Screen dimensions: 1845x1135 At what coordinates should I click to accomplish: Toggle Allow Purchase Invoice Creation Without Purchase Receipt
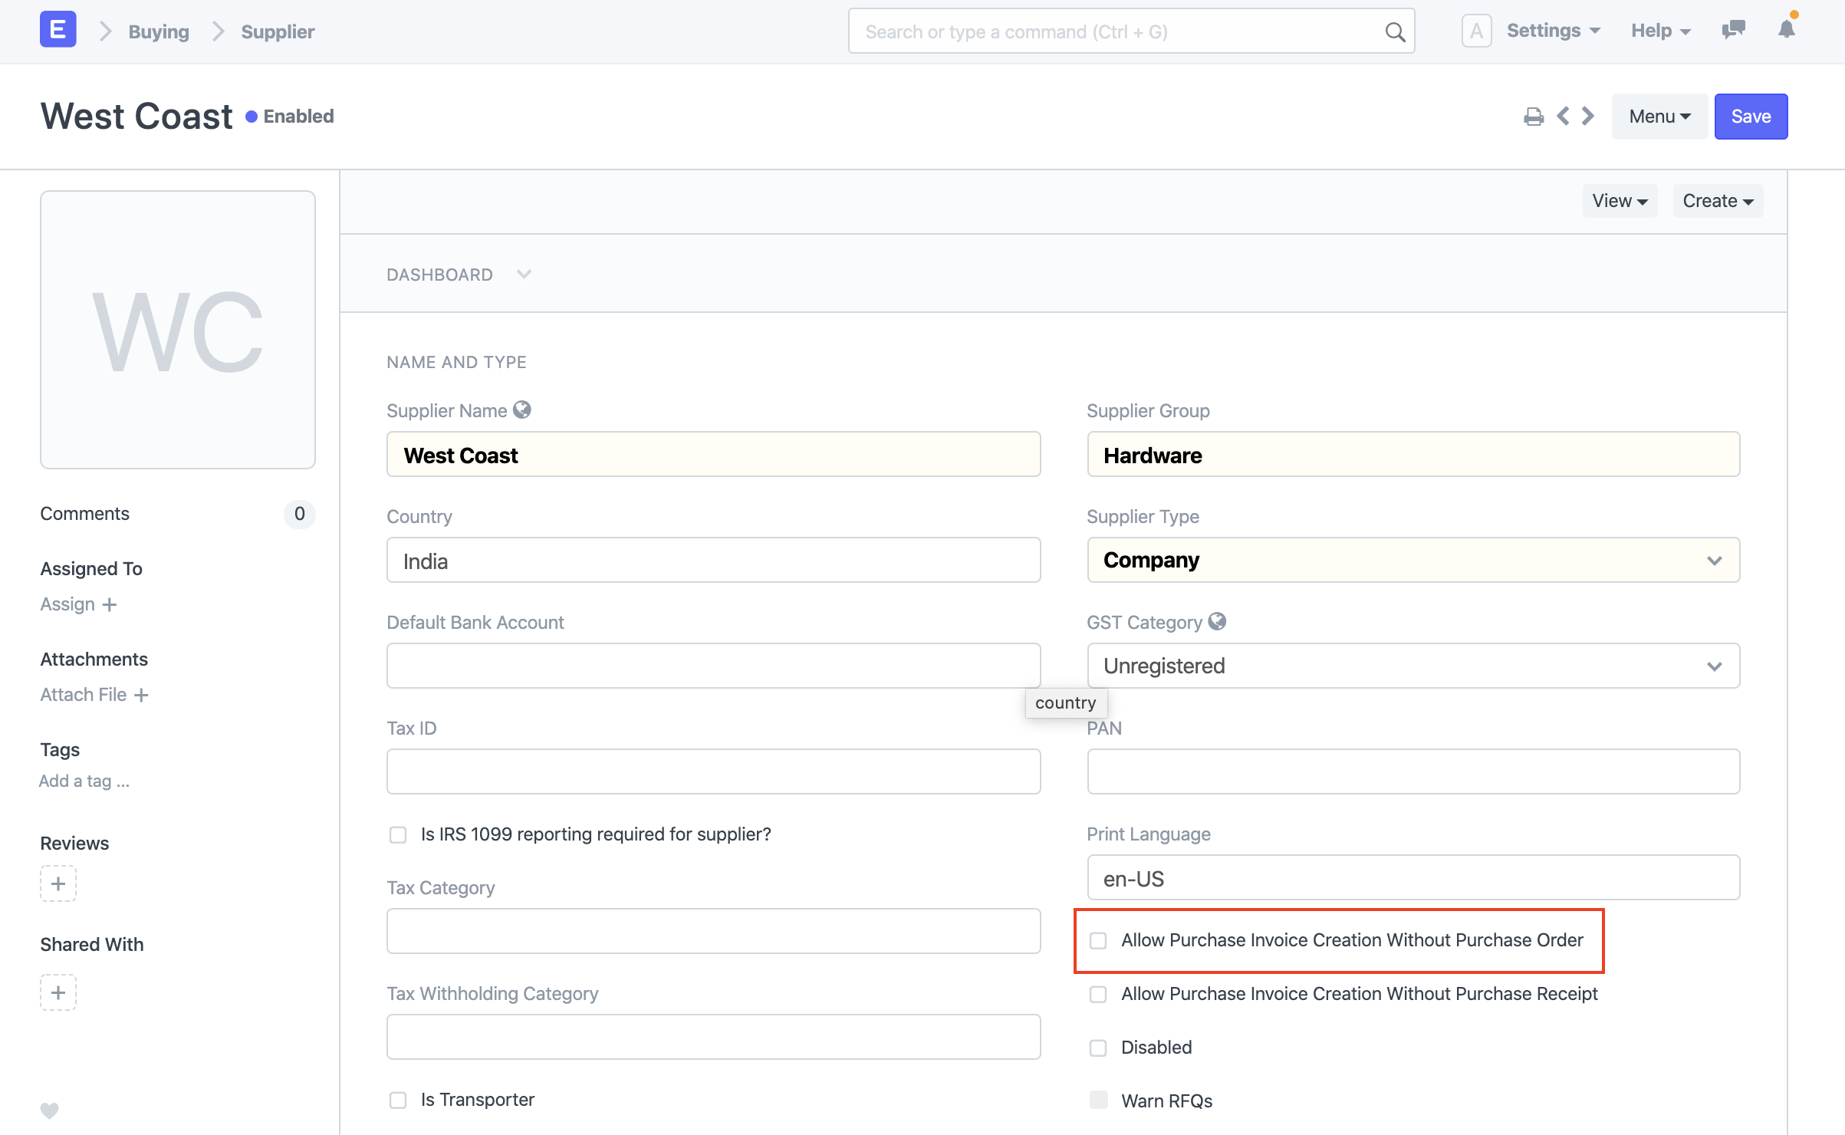coord(1098,992)
